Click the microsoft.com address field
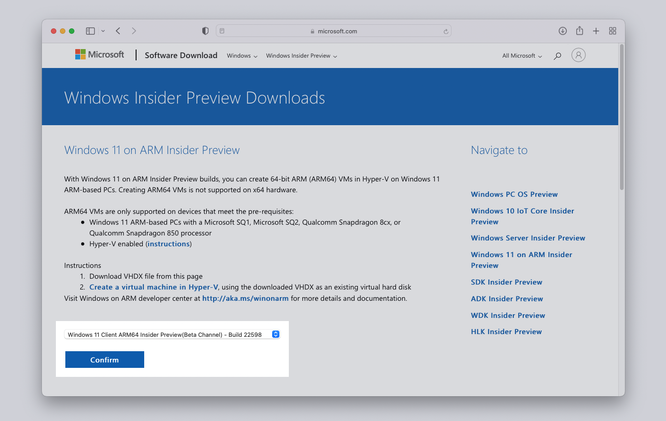Screen dimensions: 666x421 pos(333,31)
